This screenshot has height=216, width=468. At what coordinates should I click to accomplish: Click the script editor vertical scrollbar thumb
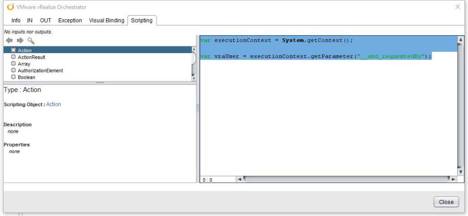tap(461, 106)
